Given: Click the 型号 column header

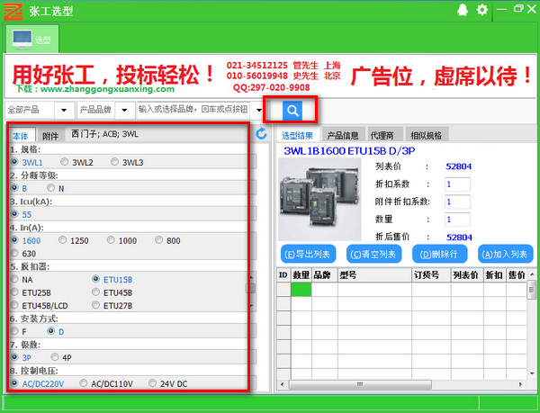Looking at the screenshot, I should pos(374,274).
